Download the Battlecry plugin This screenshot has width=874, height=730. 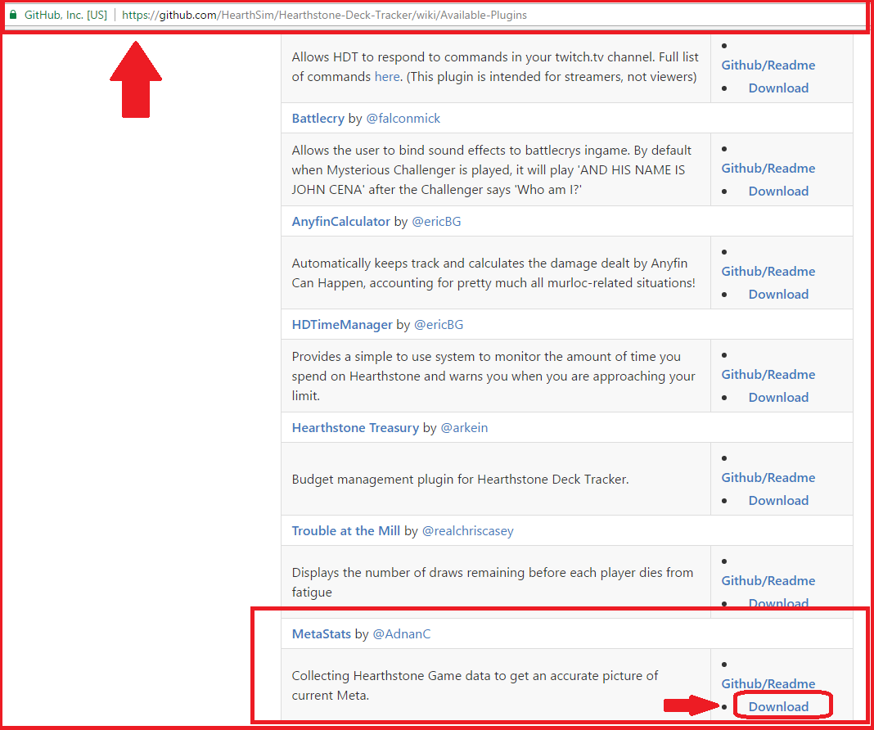click(778, 192)
